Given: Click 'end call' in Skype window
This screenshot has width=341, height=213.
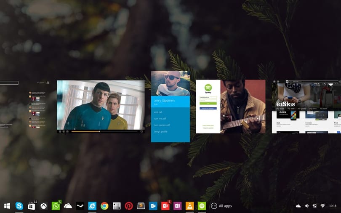Looking at the screenshot, I should coord(158,112).
